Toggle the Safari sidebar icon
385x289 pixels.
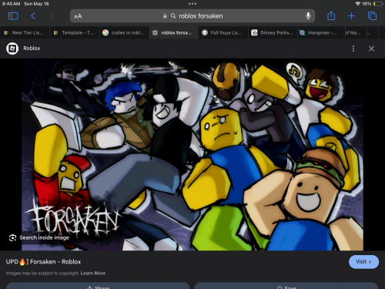coord(13,16)
